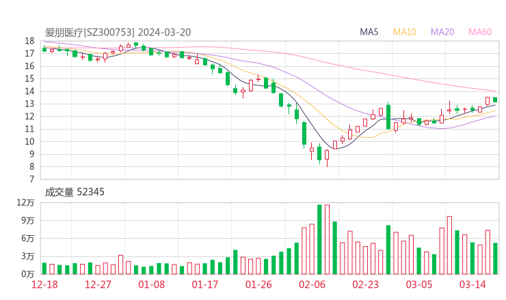Click the 02-23 date axis label
The width and height of the screenshot is (506, 300).
click(x=365, y=284)
